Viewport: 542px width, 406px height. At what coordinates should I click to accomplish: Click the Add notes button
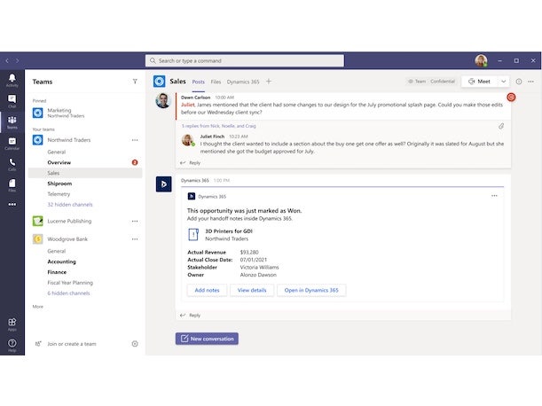[207, 290]
